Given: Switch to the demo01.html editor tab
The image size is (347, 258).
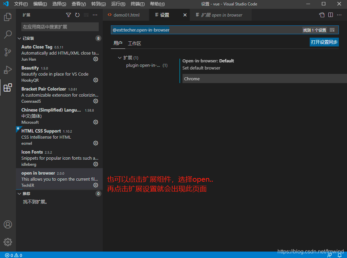Looking at the screenshot, I should 126,15.
